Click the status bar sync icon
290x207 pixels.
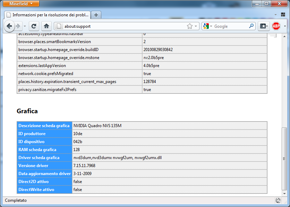click(278, 200)
